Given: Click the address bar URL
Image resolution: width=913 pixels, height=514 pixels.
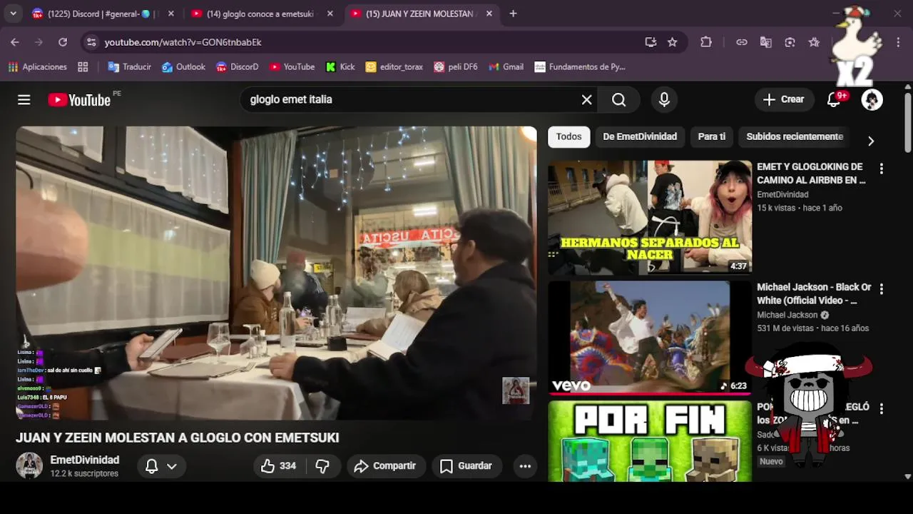Looking at the screenshot, I should (x=183, y=42).
